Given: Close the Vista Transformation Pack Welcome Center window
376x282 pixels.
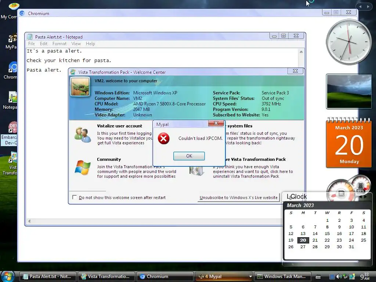Looking at the screenshot, I should (x=296, y=71).
